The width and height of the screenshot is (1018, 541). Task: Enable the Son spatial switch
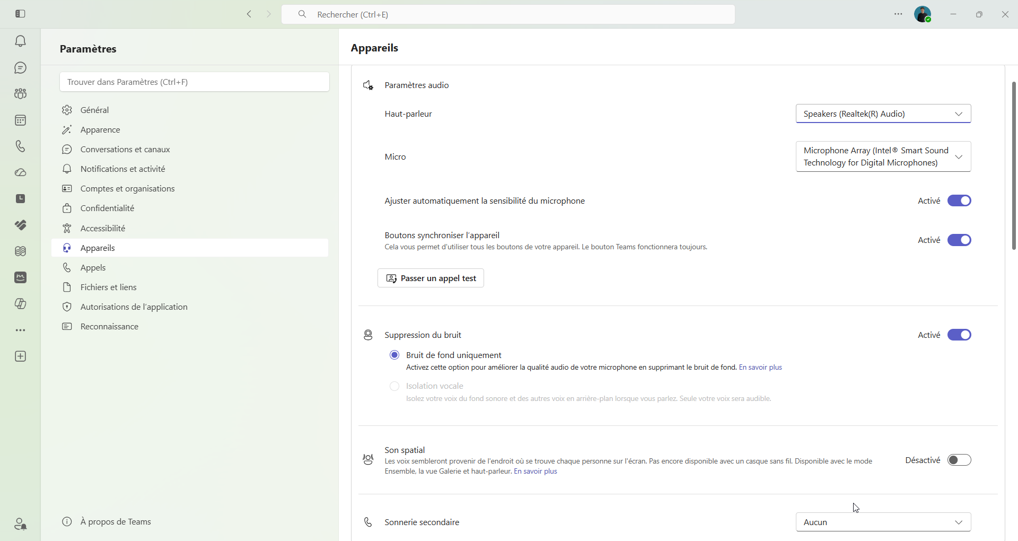pyautogui.click(x=959, y=460)
